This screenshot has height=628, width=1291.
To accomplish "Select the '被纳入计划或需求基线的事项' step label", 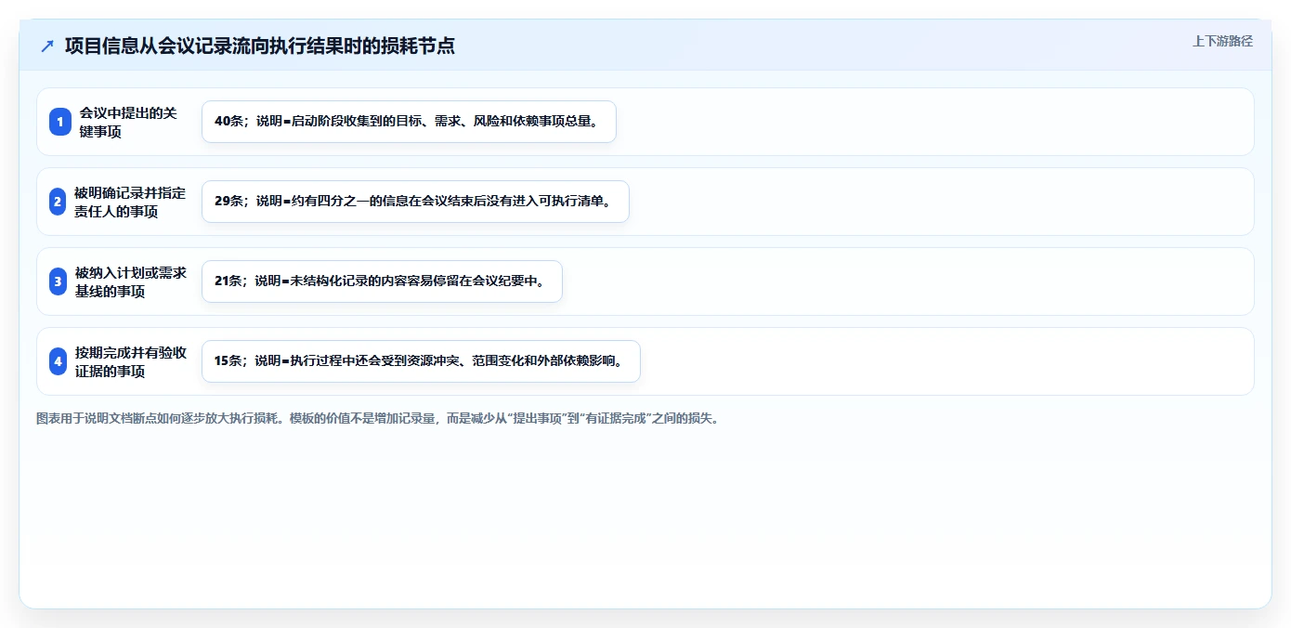I will [x=131, y=281].
